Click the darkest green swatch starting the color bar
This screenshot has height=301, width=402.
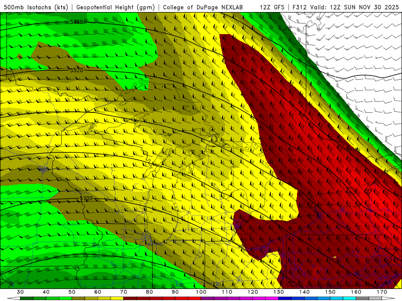pos(27,298)
